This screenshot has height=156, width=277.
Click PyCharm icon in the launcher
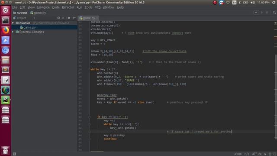coord(6,100)
